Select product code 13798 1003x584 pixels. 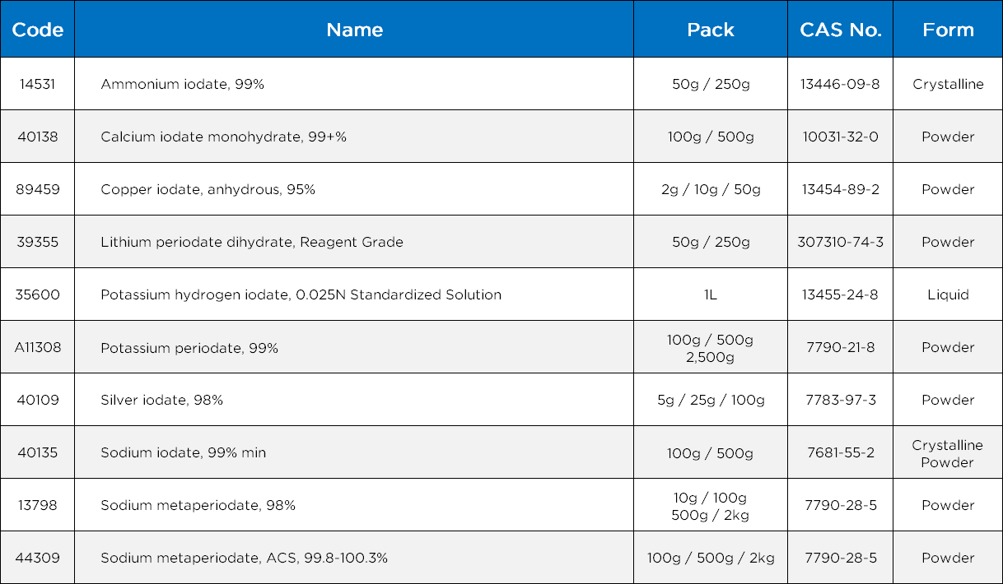(x=38, y=505)
